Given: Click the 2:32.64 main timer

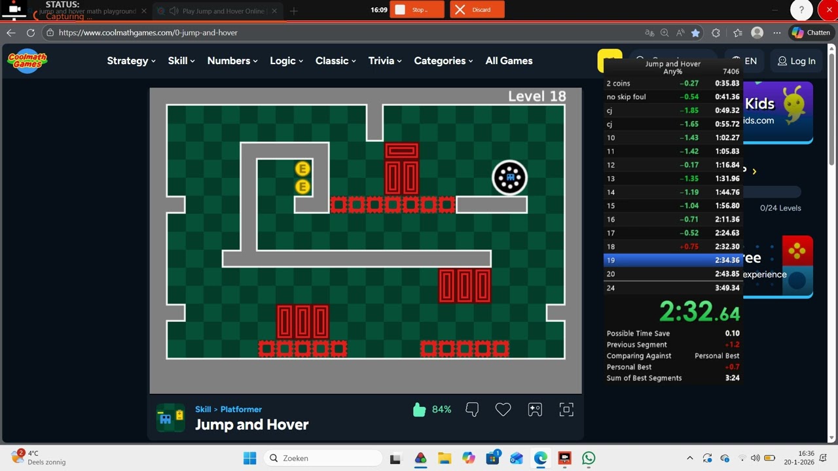Looking at the screenshot, I should 699,312.
